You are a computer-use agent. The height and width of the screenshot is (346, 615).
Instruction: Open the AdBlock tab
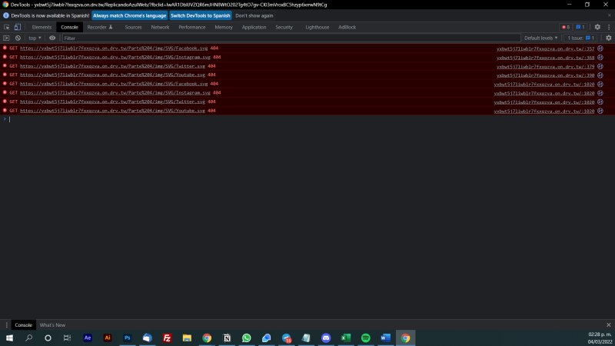tap(347, 27)
